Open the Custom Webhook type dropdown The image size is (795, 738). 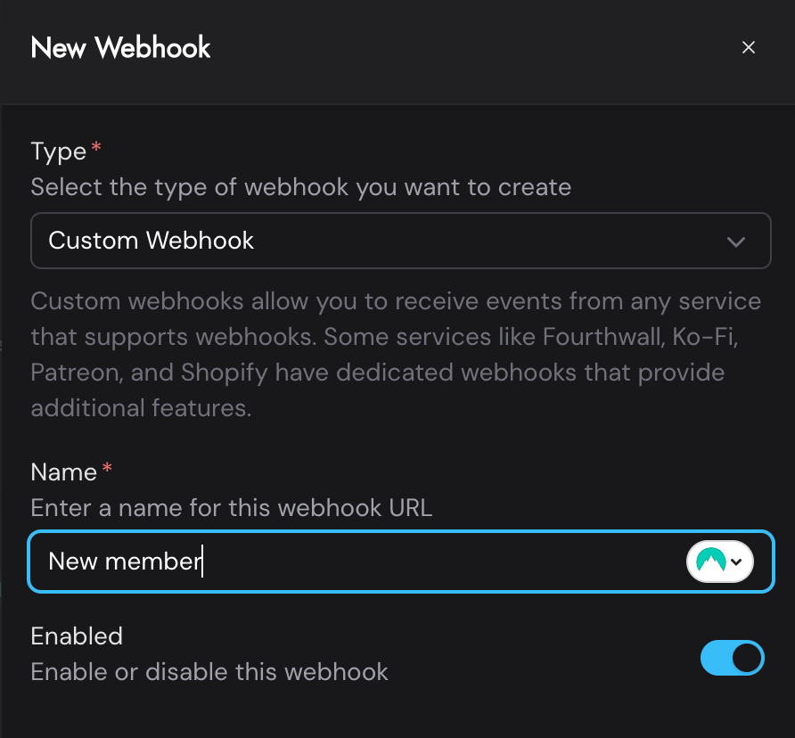pyautogui.click(x=400, y=241)
